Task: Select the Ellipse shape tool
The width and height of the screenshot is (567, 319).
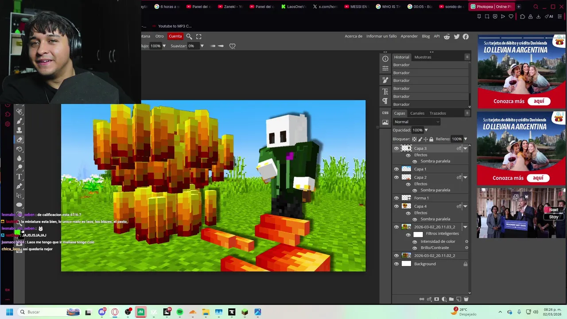Action: 19,205
